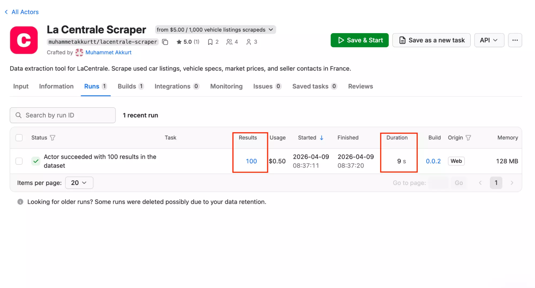This screenshot has width=535, height=288.
Task: Click the 'Actor succeeded with 100 results' message
Action: (x=100, y=161)
